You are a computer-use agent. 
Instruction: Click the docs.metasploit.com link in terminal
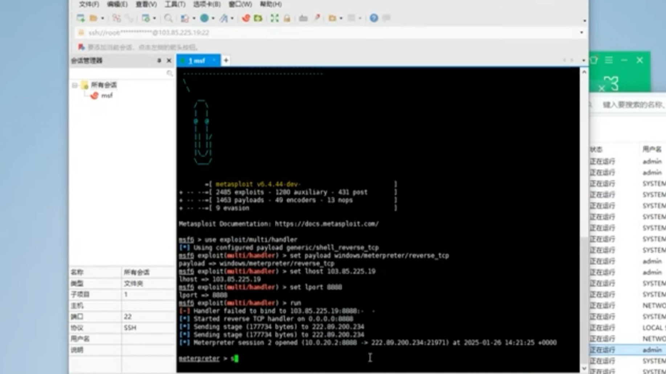pyautogui.click(x=327, y=224)
